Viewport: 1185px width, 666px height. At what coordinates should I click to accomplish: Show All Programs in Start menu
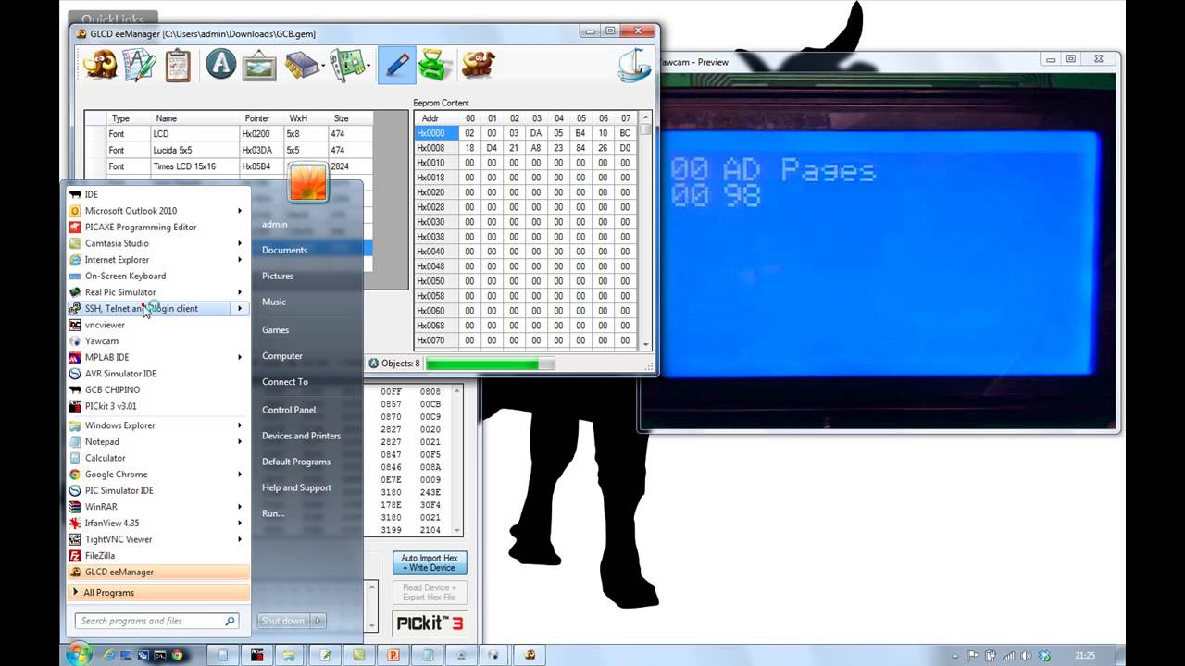pyautogui.click(x=158, y=592)
